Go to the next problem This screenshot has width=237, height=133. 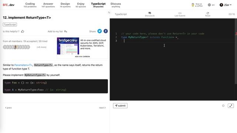point(102,108)
